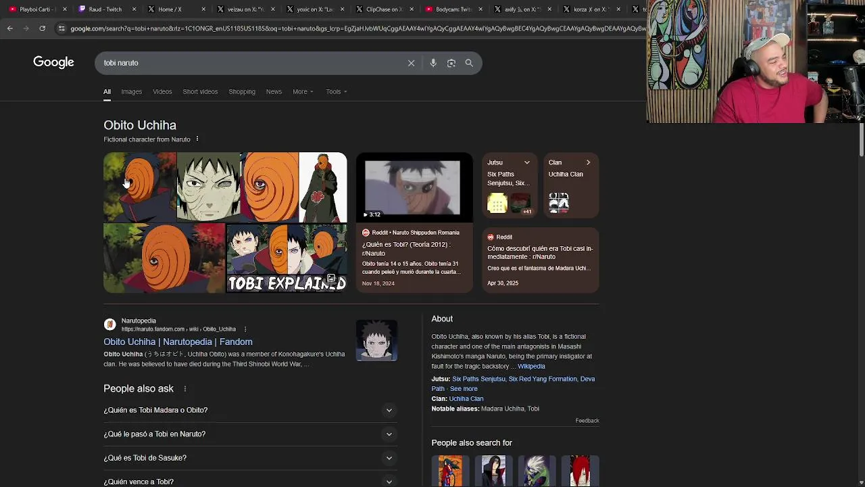Open the three-dot menu next to Obito Uchiha subtitle
This screenshot has height=487, width=865.
[x=197, y=139]
